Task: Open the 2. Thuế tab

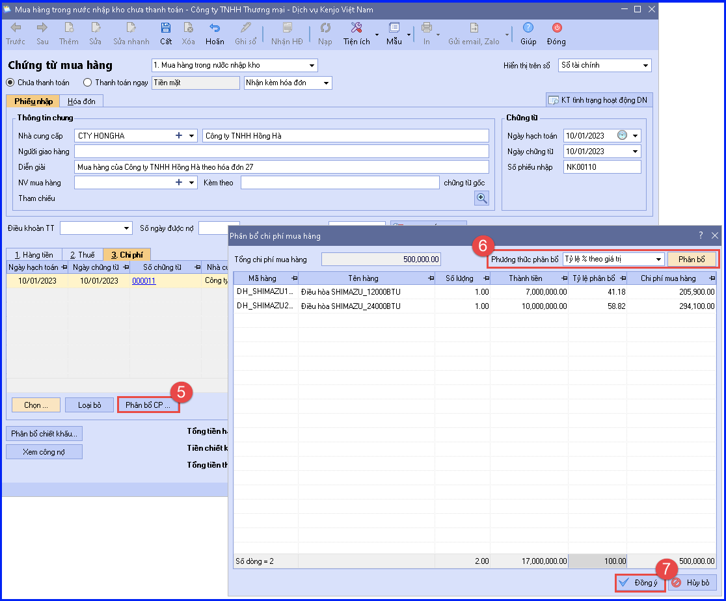Action: [x=83, y=255]
